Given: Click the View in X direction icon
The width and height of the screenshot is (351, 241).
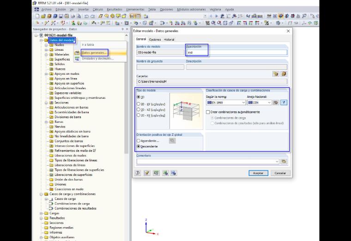Looking at the screenshot, I should pyautogui.click(x=239, y=23).
